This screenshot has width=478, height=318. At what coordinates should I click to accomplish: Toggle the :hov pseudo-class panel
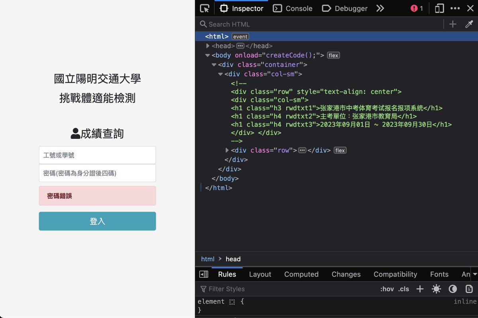point(387,289)
